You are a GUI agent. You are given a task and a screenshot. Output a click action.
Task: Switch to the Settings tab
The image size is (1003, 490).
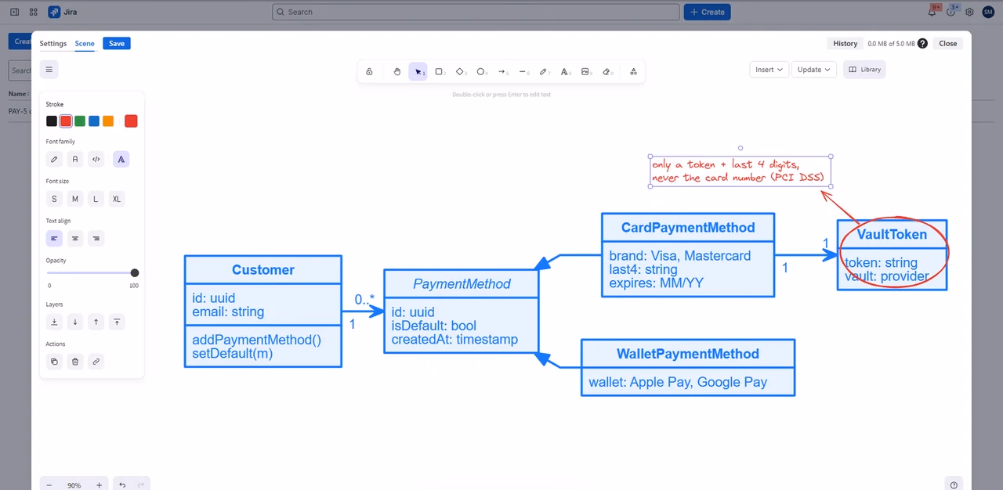pyautogui.click(x=53, y=44)
